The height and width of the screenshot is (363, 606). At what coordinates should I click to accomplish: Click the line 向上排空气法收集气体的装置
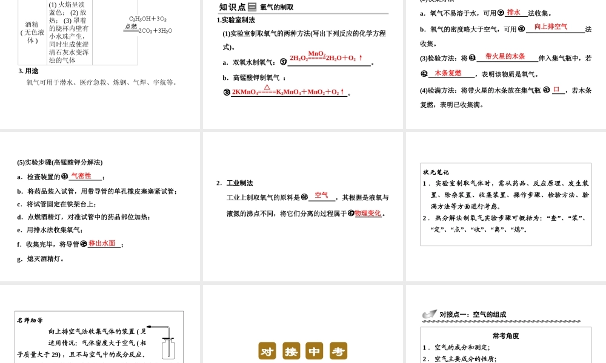point(98,332)
